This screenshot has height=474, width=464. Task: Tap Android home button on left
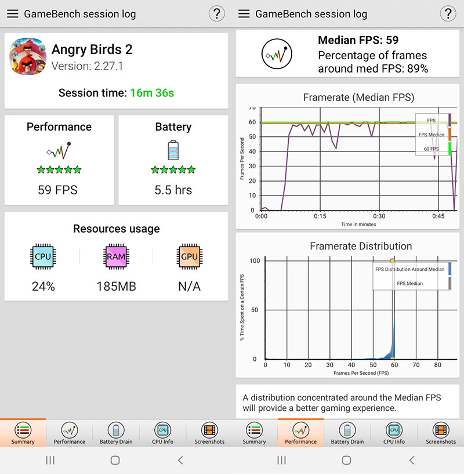tap(115, 461)
